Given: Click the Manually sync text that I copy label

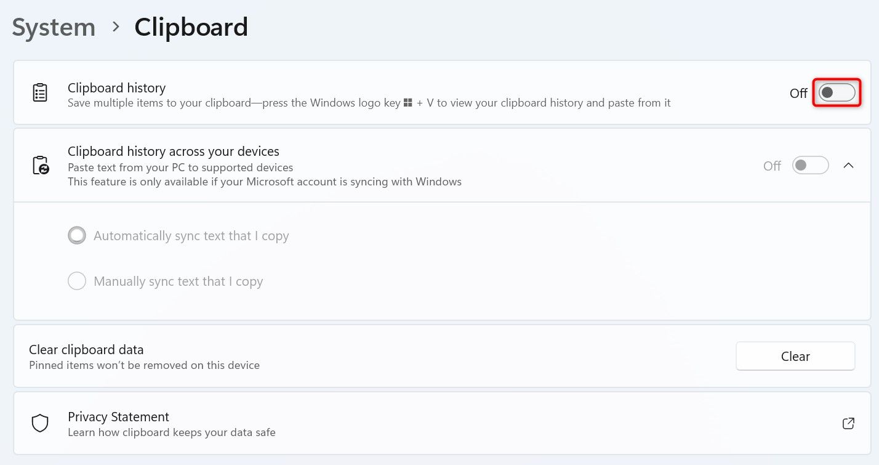Looking at the screenshot, I should coord(178,281).
